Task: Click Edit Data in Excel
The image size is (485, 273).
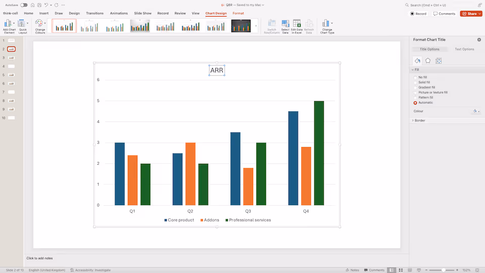Action: [x=297, y=27]
